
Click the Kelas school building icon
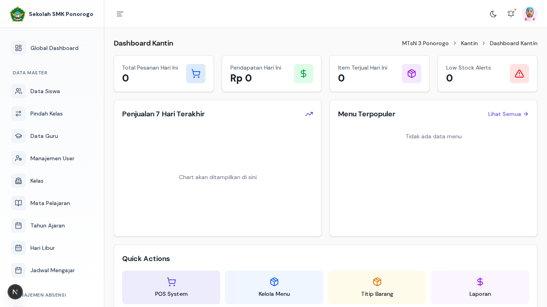point(18,181)
